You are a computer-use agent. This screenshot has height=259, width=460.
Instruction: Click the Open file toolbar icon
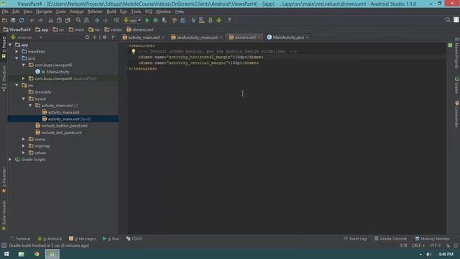(5, 20)
